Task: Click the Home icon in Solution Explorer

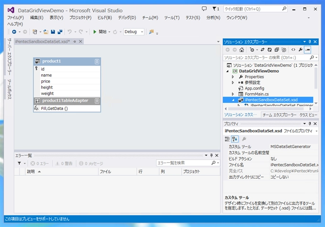Action: pos(242,50)
